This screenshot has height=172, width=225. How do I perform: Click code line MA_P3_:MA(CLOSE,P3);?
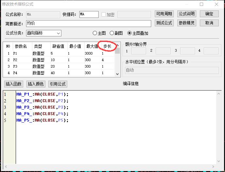pyautogui.click(x=42, y=107)
